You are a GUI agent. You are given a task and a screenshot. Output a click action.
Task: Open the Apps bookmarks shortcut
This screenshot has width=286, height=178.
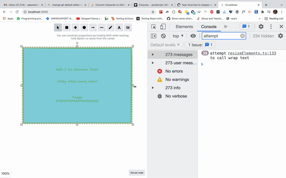[8, 19]
